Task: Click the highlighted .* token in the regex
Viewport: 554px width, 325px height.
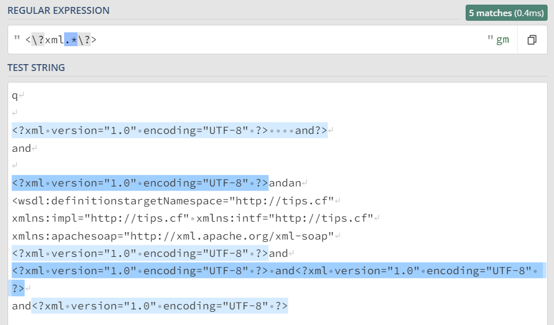Action: [71, 40]
